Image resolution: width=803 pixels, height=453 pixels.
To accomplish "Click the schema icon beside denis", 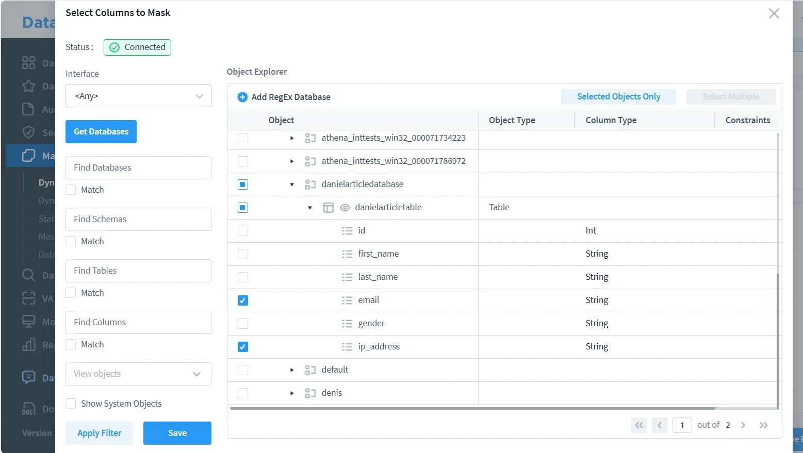I will [x=310, y=393].
